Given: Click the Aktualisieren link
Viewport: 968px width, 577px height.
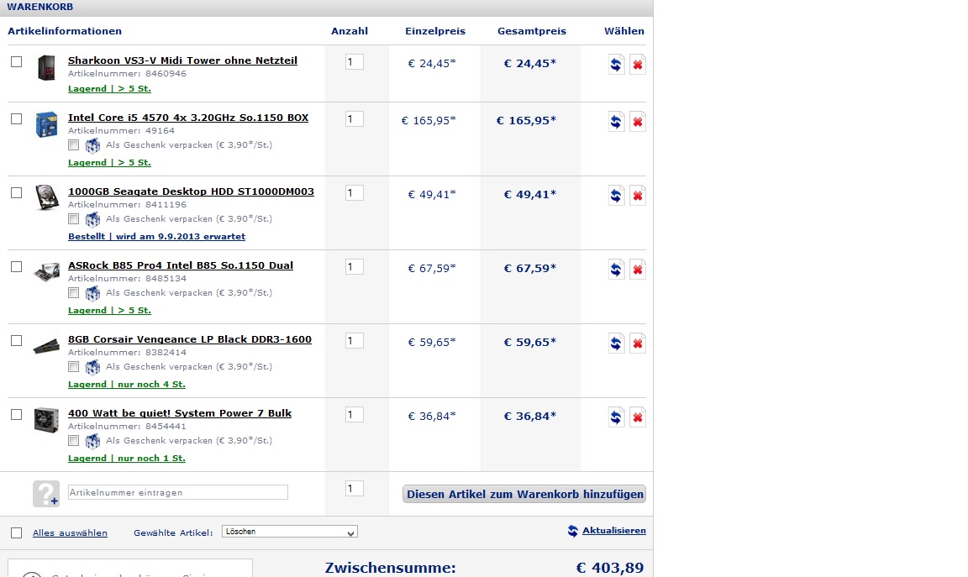Looking at the screenshot, I should coord(614,531).
